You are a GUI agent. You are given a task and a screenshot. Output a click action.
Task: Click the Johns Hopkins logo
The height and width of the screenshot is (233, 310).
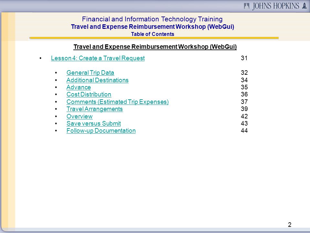pyautogui.click(x=275, y=6)
